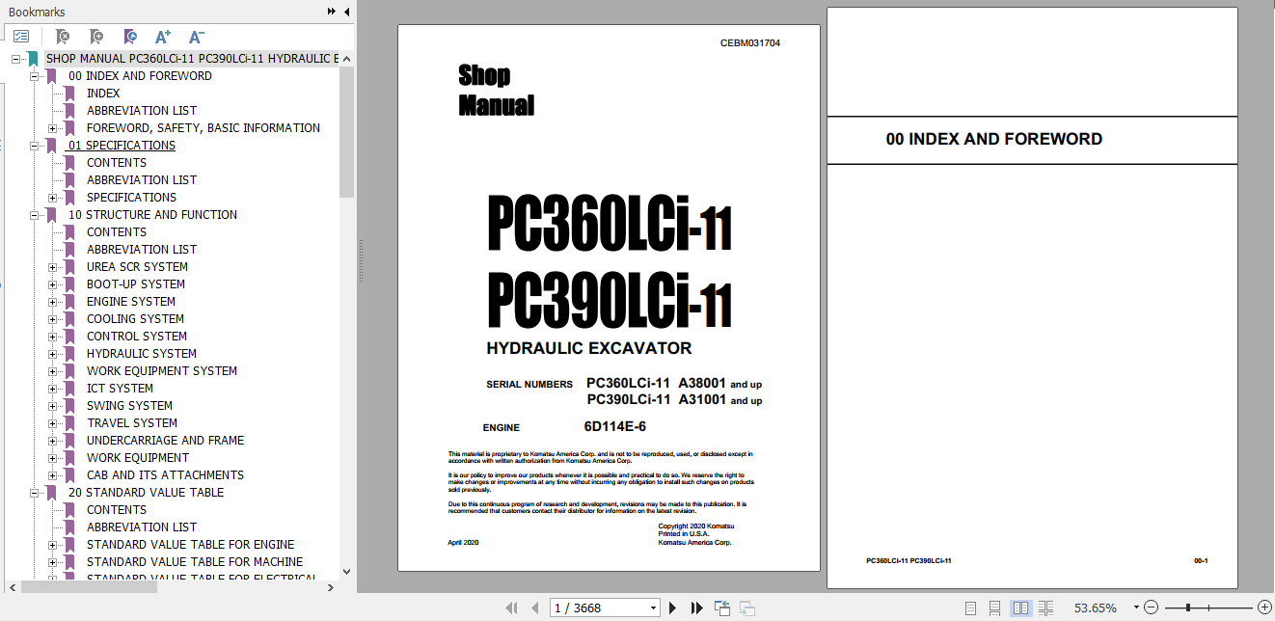
Task: Select STANDARD VALUE TABLE FOR MACHINE bookmark
Action: click(194, 562)
